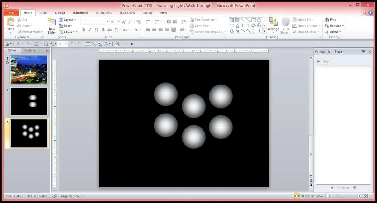The width and height of the screenshot is (377, 203).
Task: Click the Cut scissors icon
Action: click(x=19, y=20)
